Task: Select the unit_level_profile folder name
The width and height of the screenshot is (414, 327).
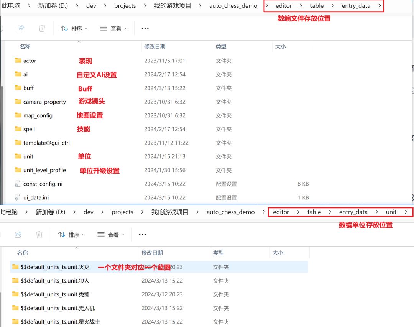Action: [44, 170]
